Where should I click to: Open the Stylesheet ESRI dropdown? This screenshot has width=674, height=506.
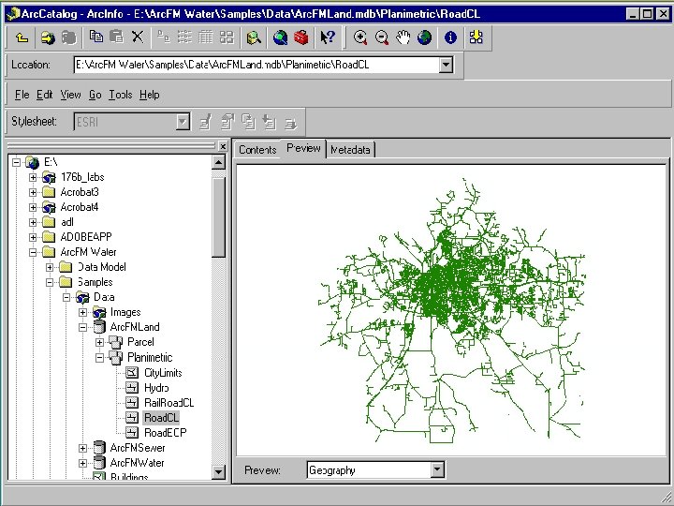coord(183,122)
